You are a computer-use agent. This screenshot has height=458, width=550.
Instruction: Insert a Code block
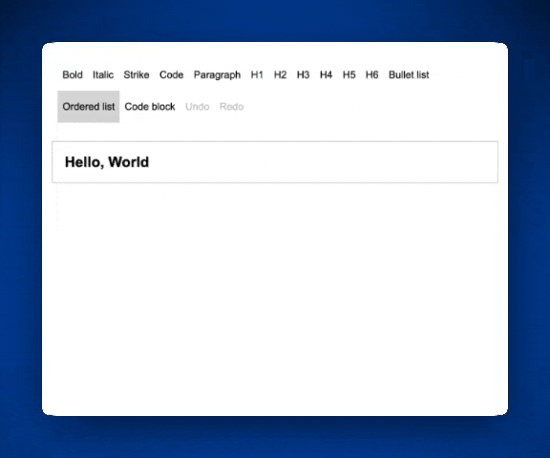[x=150, y=107]
